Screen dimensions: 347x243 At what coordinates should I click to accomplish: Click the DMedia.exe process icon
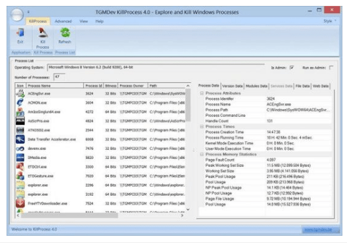point(20,158)
